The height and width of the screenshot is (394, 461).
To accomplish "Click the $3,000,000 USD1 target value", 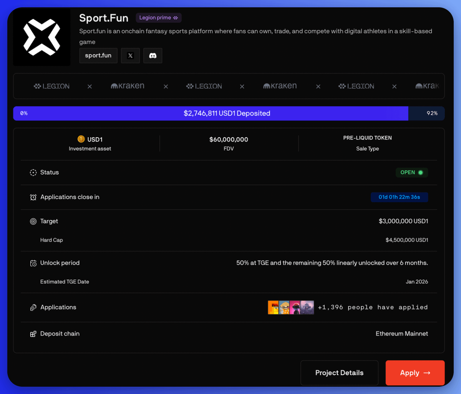I will (403, 221).
